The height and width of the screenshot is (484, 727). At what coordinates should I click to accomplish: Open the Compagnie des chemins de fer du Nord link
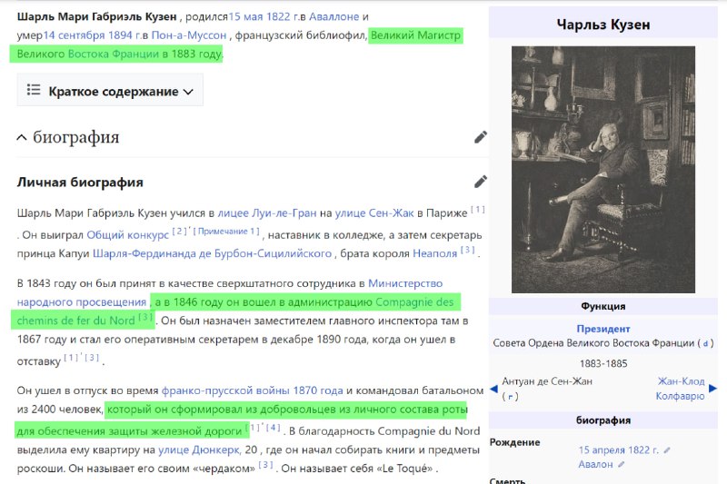coord(414,302)
